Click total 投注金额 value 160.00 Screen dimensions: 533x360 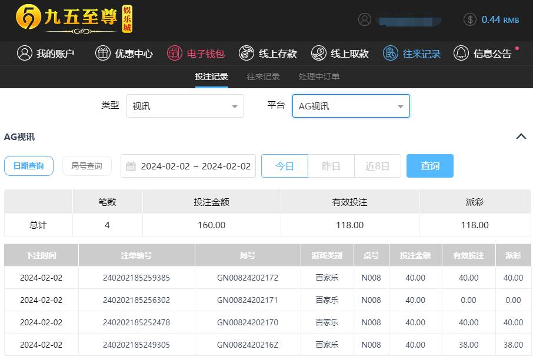(x=211, y=225)
